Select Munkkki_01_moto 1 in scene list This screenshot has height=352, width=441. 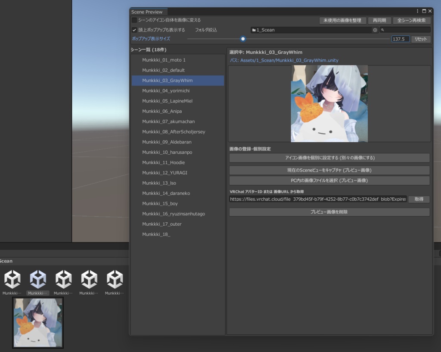178,60
